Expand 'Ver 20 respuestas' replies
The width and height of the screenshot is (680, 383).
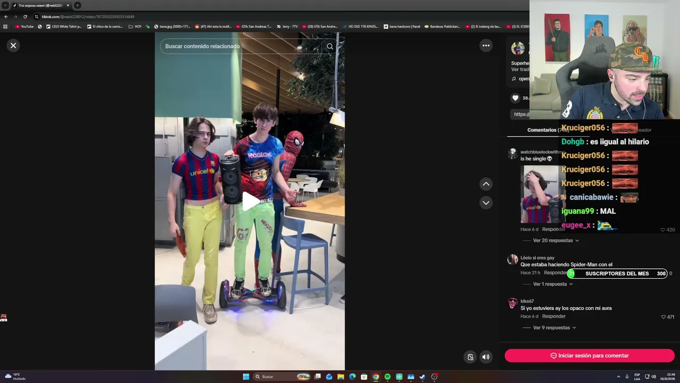coord(556,240)
